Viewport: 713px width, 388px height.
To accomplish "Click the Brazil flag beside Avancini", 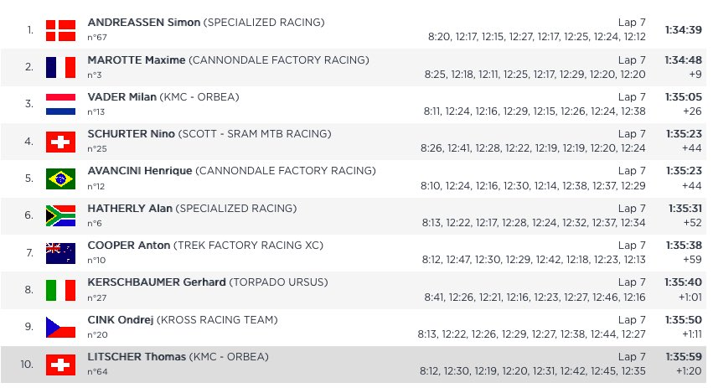I will pos(60,178).
